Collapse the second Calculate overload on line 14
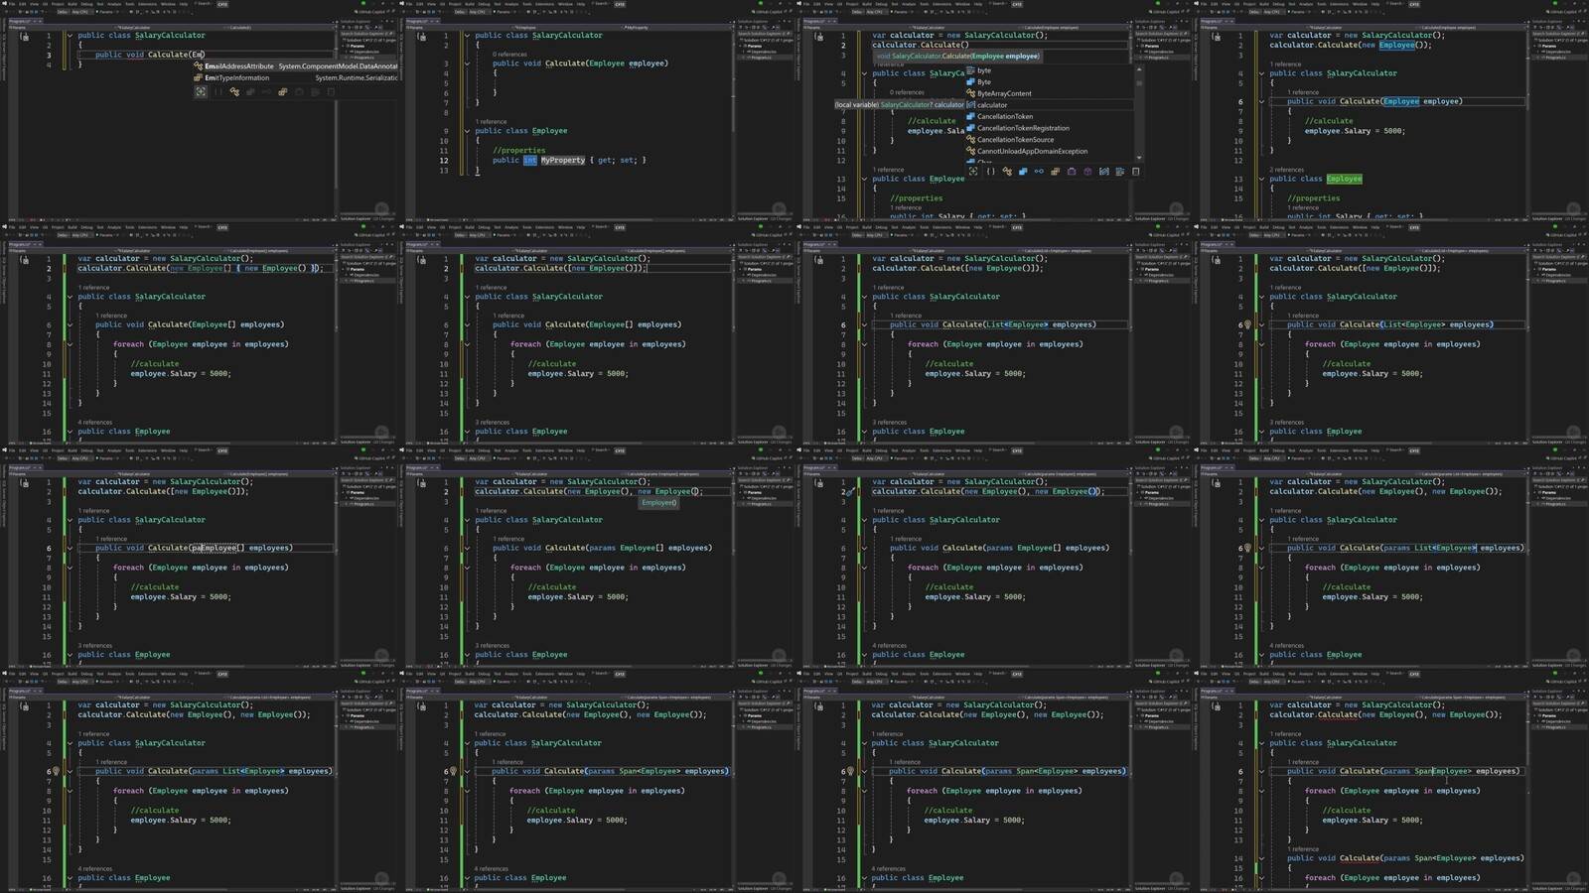This screenshot has height=893, width=1589. pyautogui.click(x=1261, y=858)
